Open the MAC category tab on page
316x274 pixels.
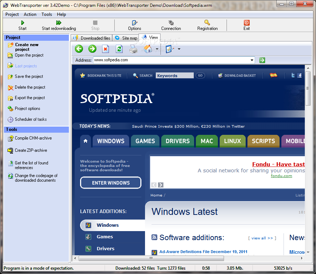207,141
